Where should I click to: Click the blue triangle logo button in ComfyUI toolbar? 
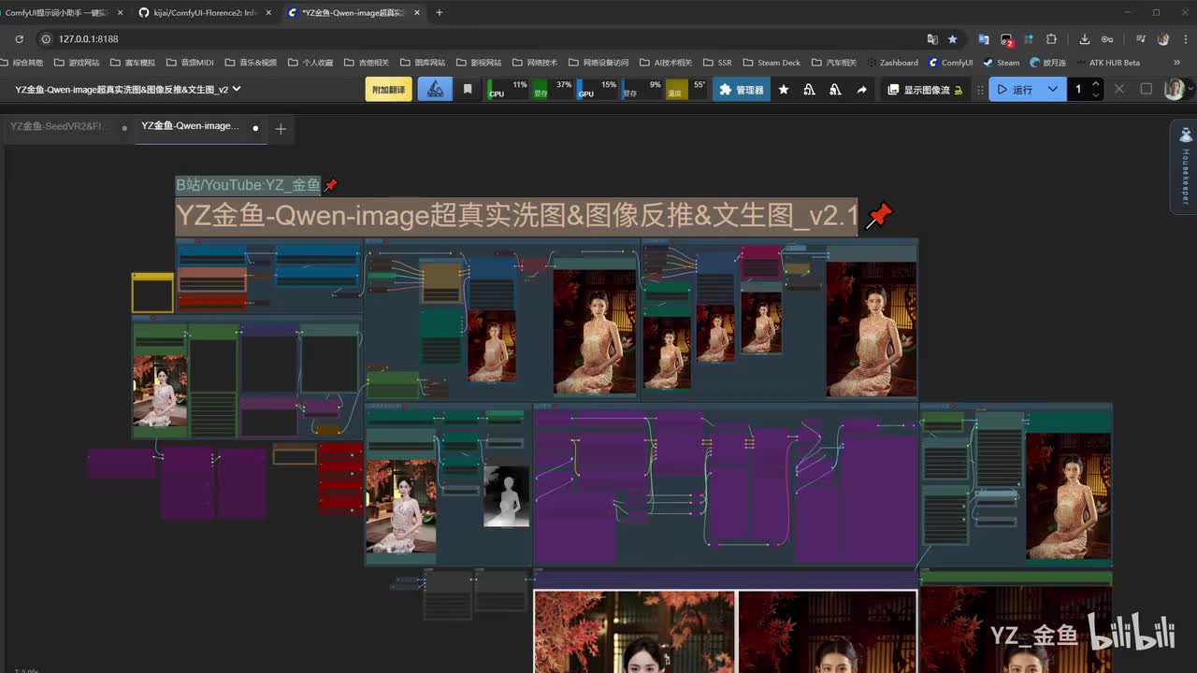click(x=435, y=89)
